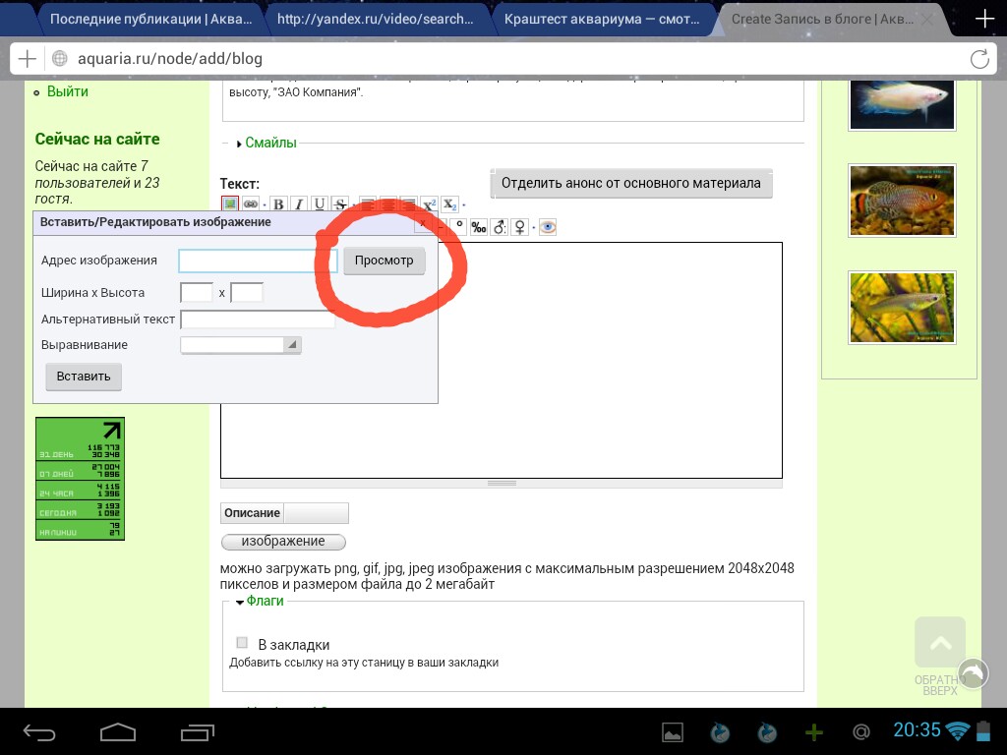The height and width of the screenshot is (755, 1007).
Task: Click the "Выйти" logout link
Action: (68, 91)
